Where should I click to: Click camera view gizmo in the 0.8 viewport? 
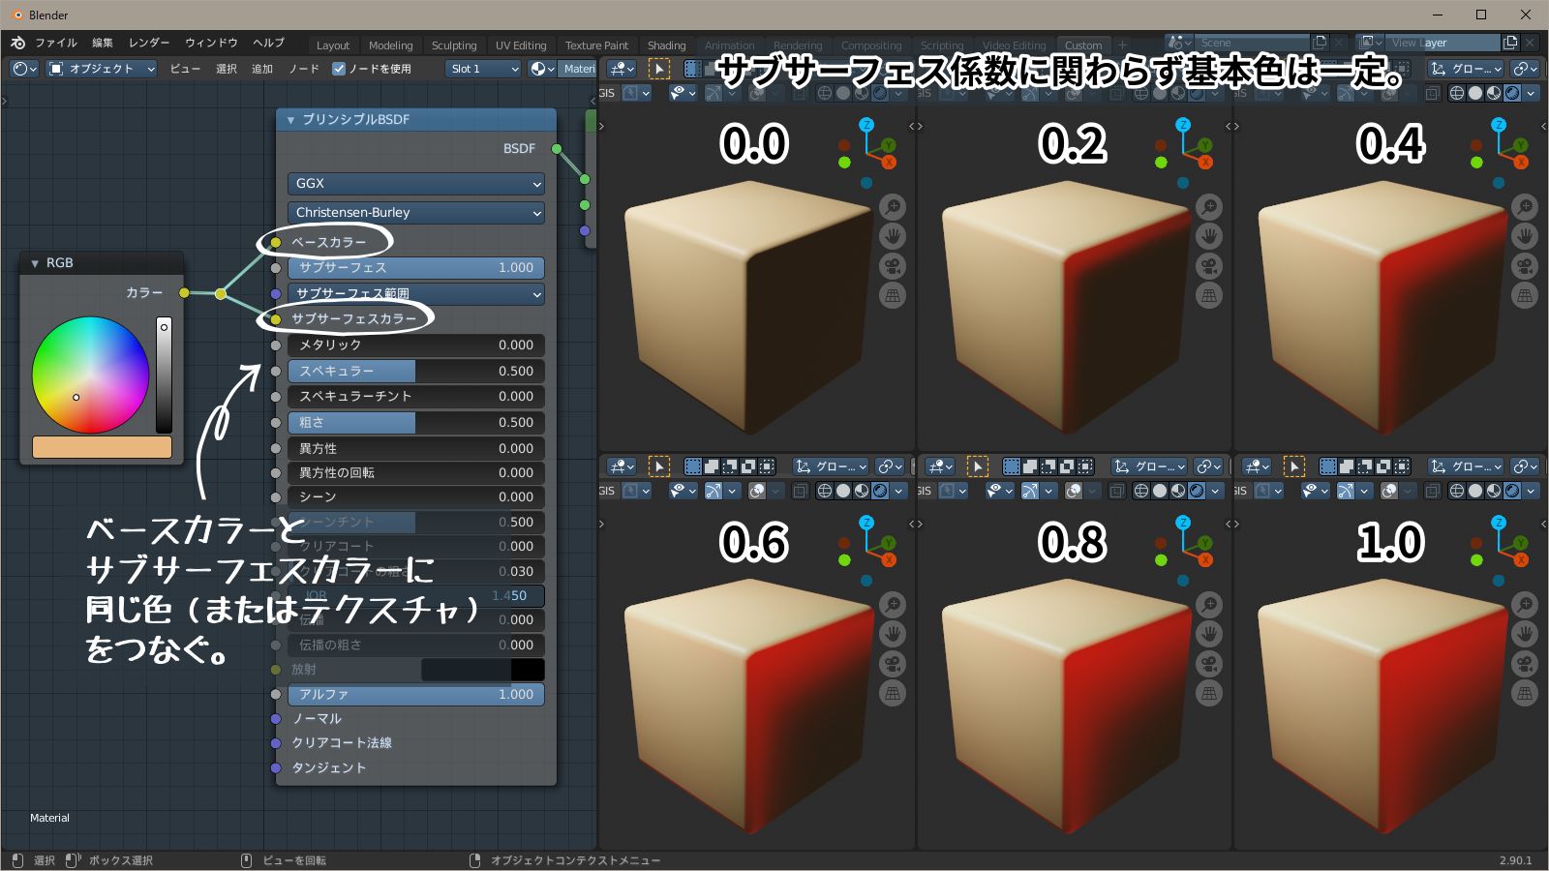click(1209, 664)
